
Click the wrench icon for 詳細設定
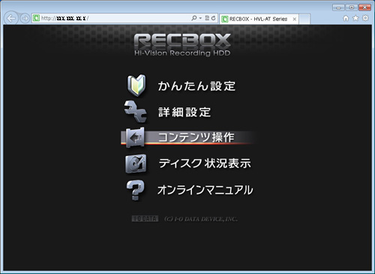coord(136,112)
